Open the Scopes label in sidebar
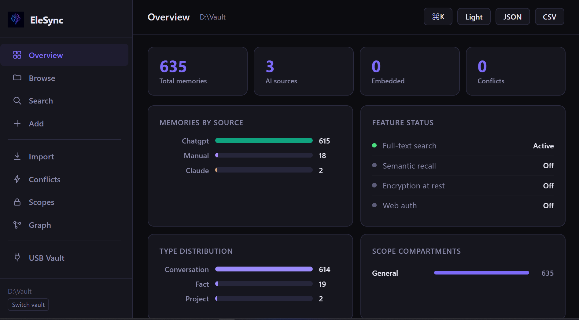This screenshot has height=320, width=579. pos(41,202)
